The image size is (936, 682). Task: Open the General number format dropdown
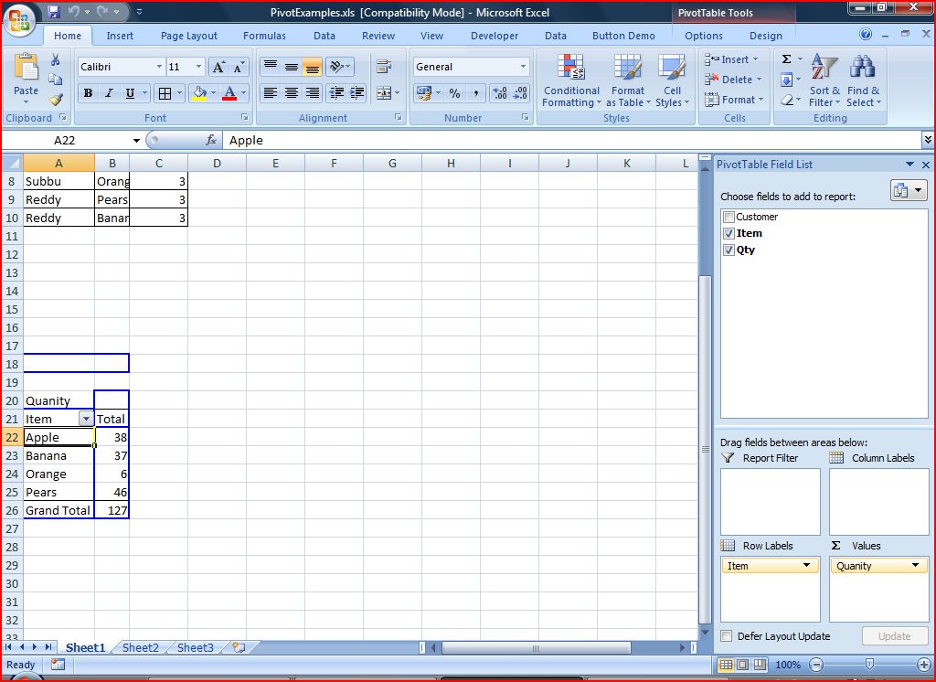click(x=523, y=67)
